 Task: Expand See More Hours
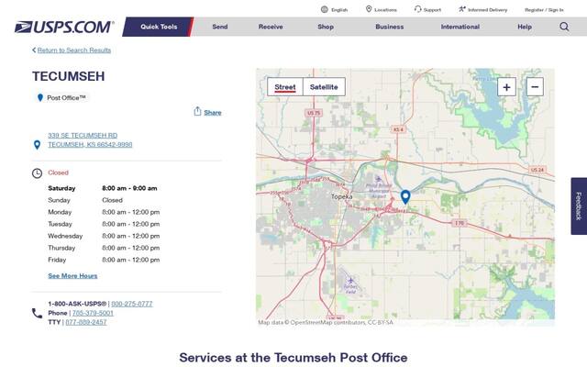pyautogui.click(x=72, y=275)
